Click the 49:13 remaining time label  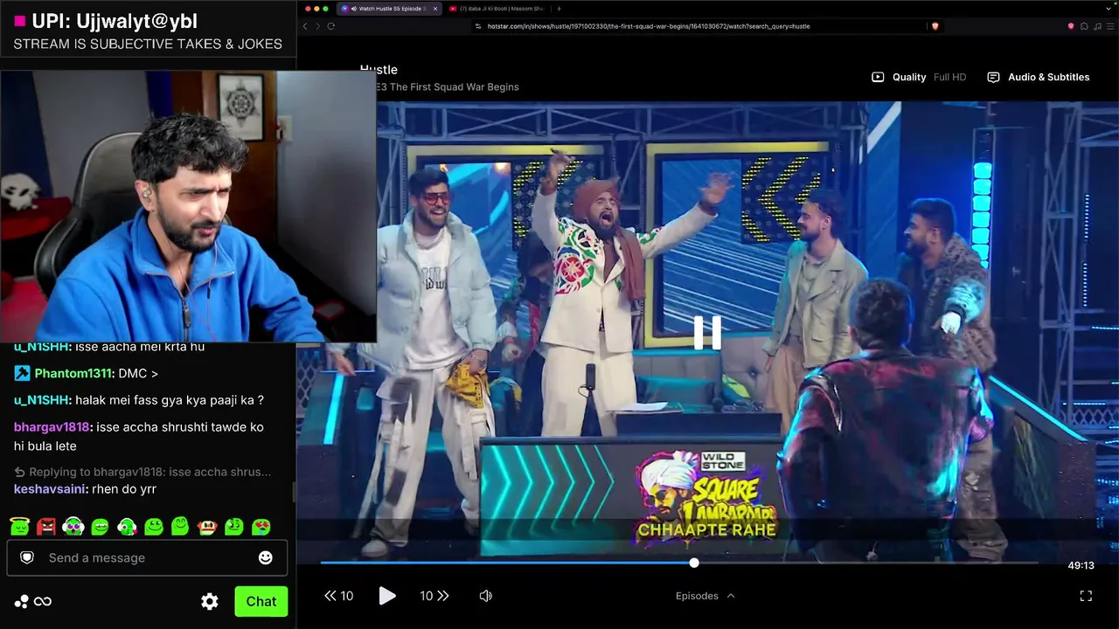click(x=1081, y=565)
